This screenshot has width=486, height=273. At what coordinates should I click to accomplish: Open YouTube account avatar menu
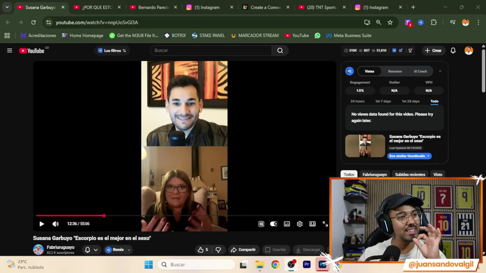[469, 50]
